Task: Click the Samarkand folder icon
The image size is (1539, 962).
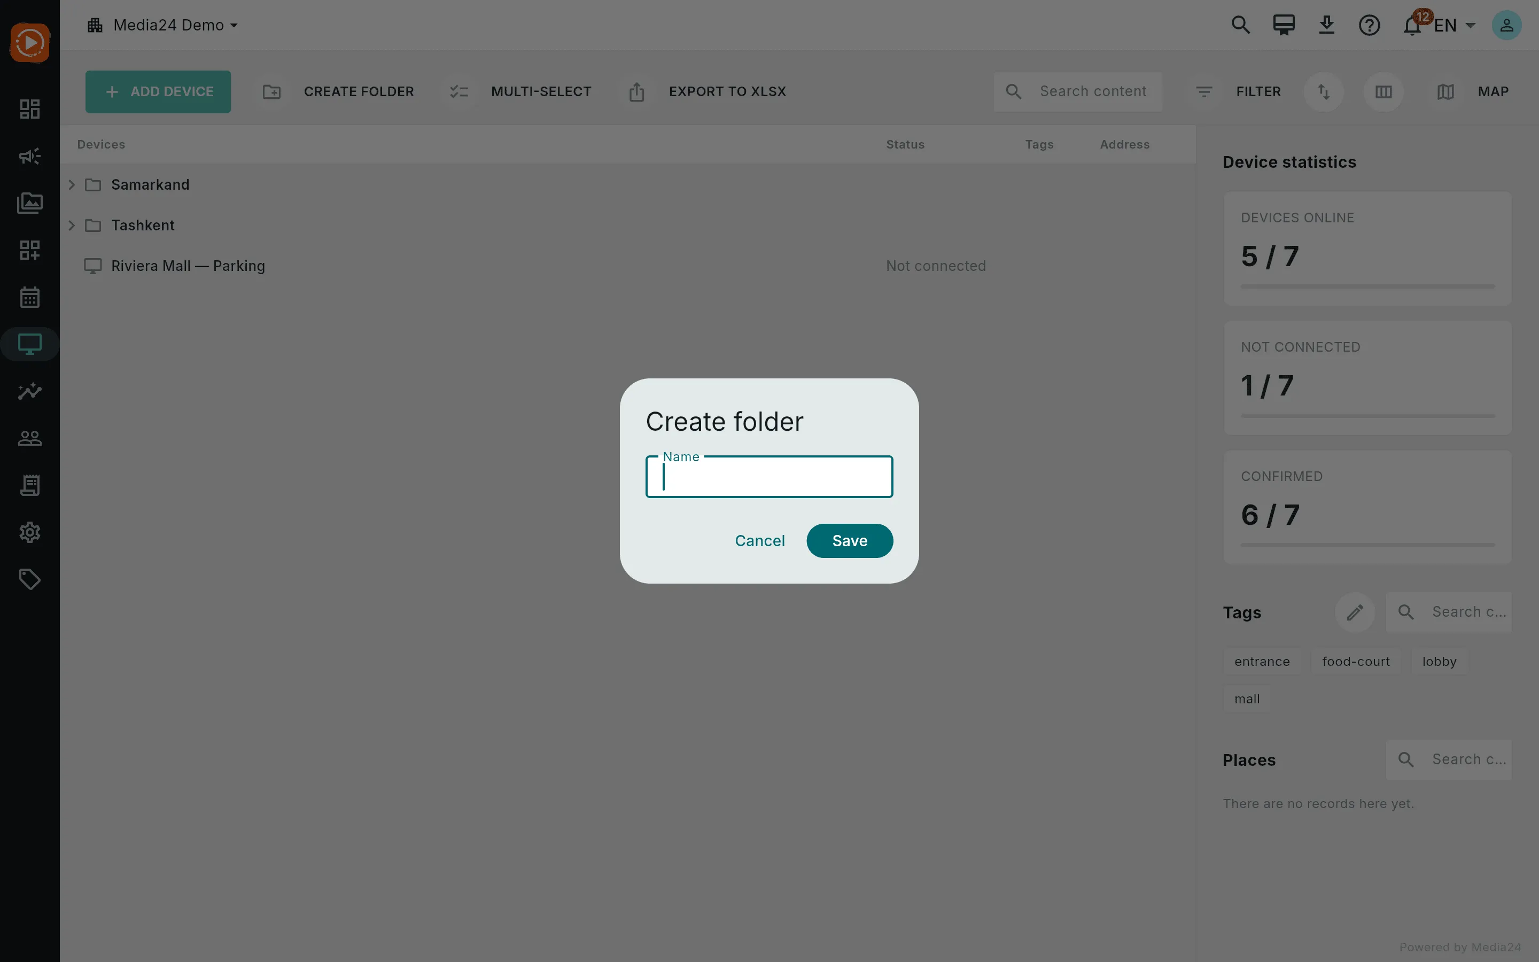Action: (93, 184)
